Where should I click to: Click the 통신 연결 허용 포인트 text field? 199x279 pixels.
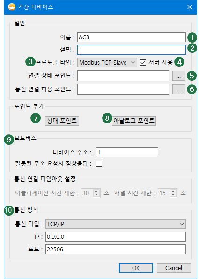point(123,89)
